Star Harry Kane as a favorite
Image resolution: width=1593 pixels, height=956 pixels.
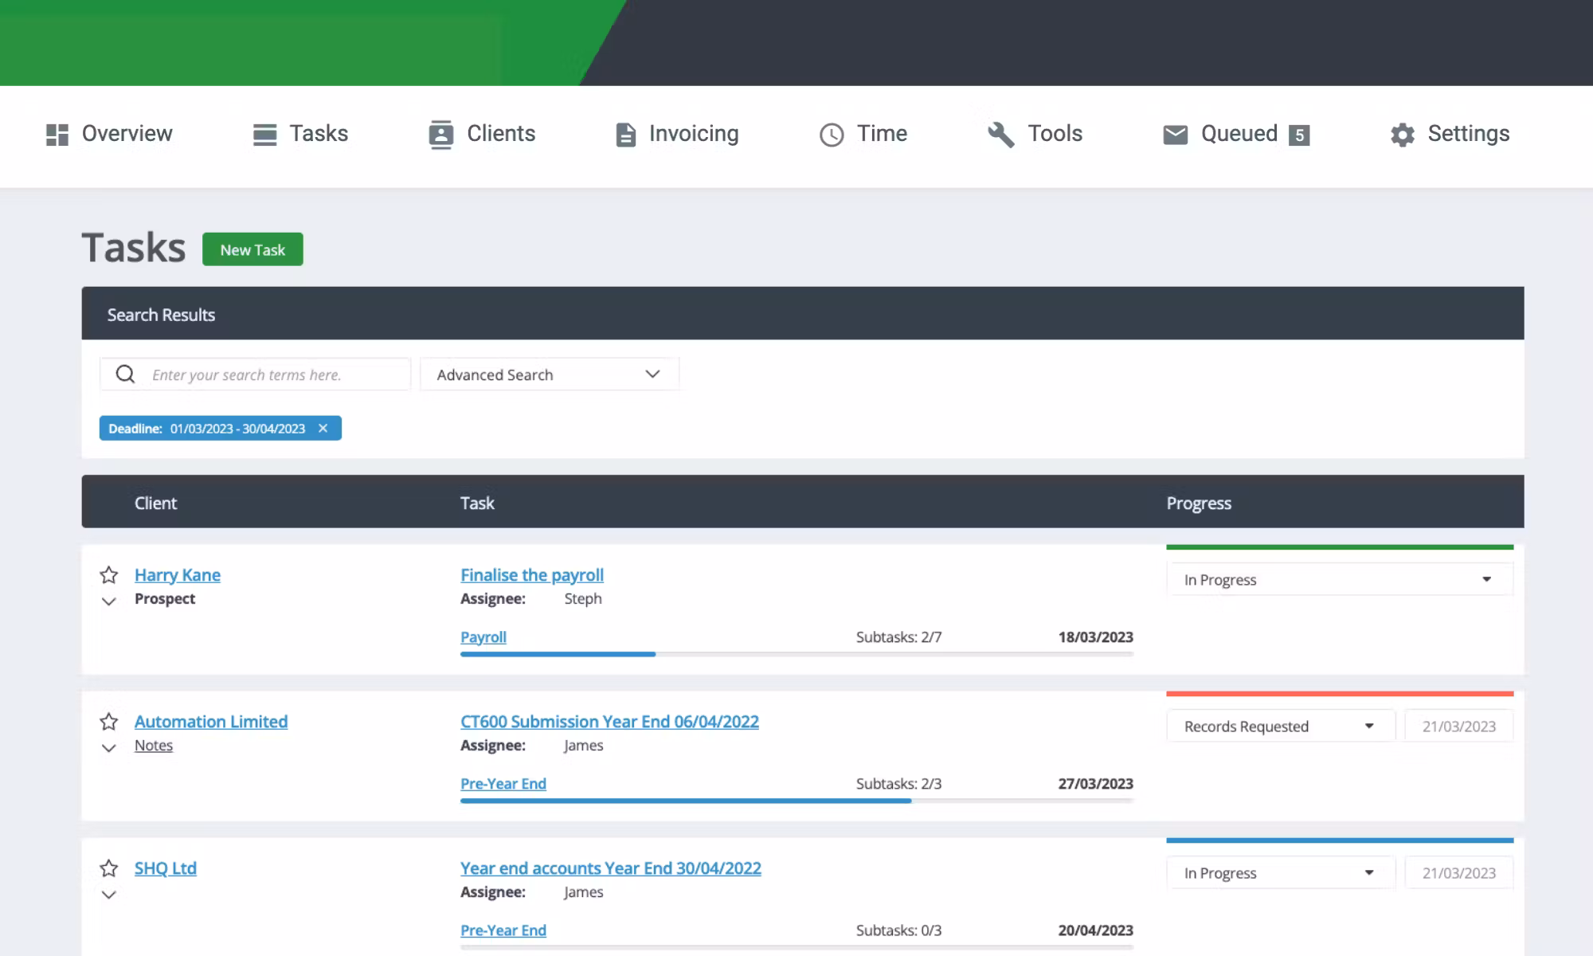(x=109, y=574)
